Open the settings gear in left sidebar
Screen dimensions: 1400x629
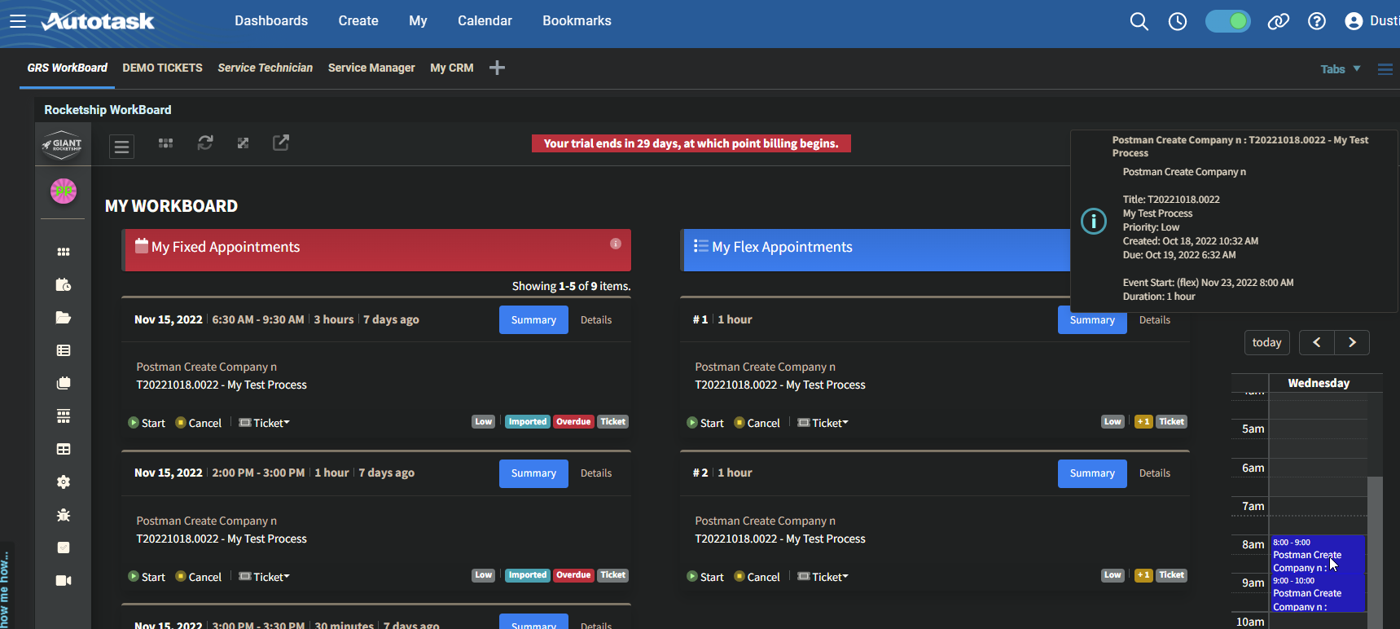point(64,482)
